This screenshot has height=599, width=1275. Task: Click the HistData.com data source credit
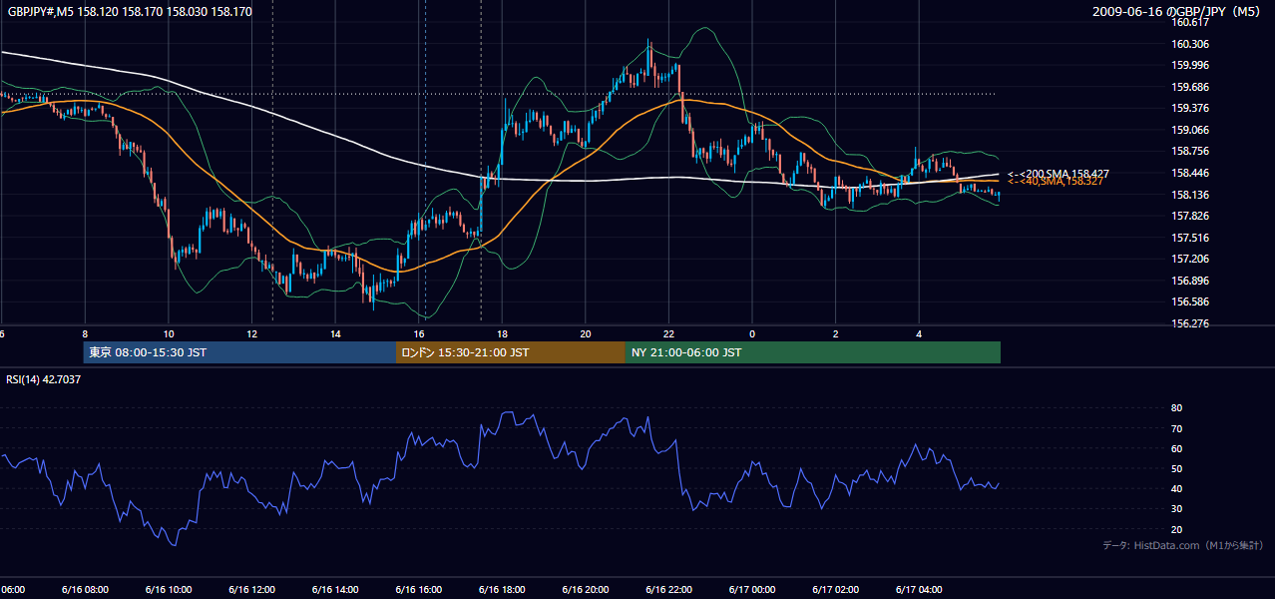(x=1183, y=545)
